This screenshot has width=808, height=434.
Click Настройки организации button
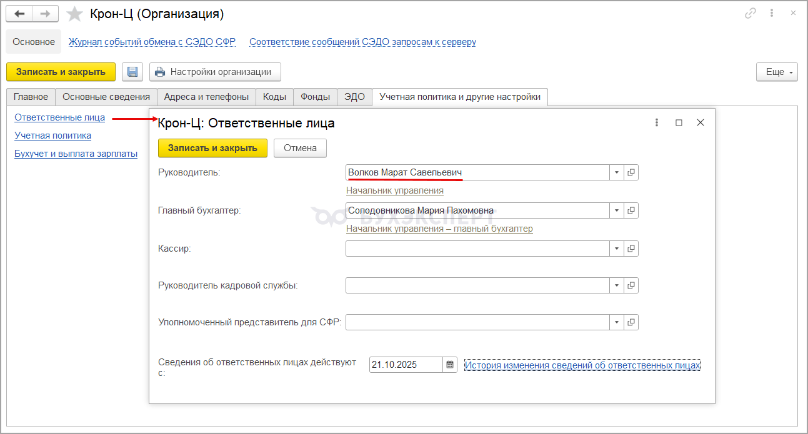[215, 72]
